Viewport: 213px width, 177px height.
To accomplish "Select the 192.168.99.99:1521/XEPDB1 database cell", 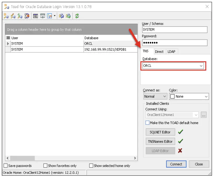I will [110, 50].
